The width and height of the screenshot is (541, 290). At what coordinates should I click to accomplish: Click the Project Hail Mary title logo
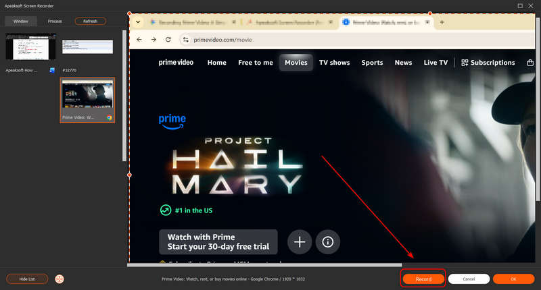237,165
